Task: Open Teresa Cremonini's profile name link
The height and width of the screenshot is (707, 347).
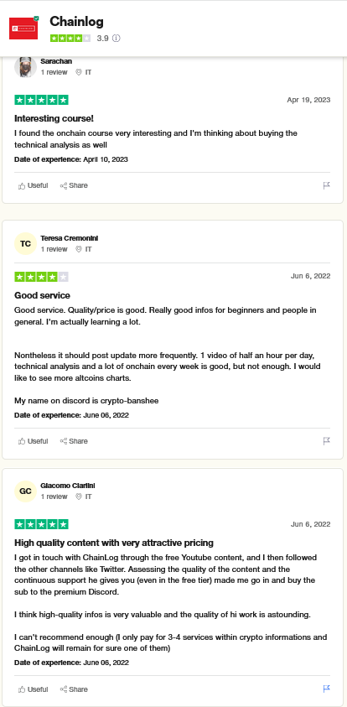Action: pyautogui.click(x=69, y=238)
